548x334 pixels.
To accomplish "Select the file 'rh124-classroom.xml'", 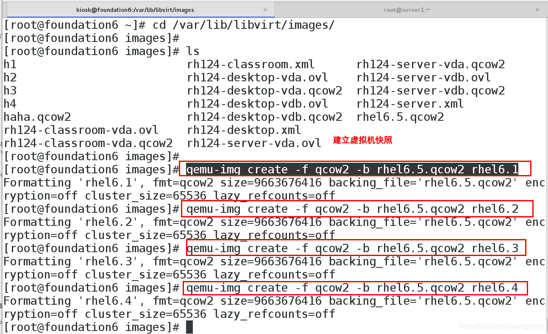I will tap(251, 65).
